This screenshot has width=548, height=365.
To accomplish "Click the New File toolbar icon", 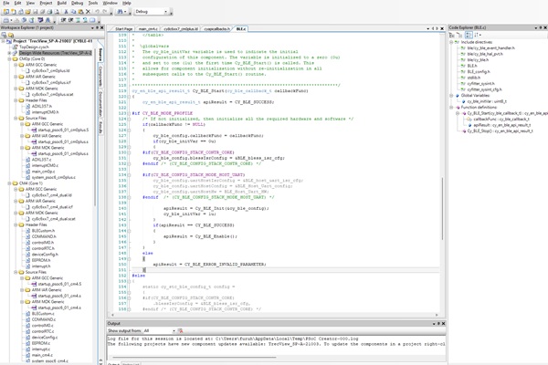I will coord(14,12).
